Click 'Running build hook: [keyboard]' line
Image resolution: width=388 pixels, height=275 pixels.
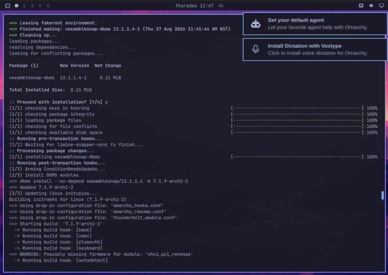[58, 248]
